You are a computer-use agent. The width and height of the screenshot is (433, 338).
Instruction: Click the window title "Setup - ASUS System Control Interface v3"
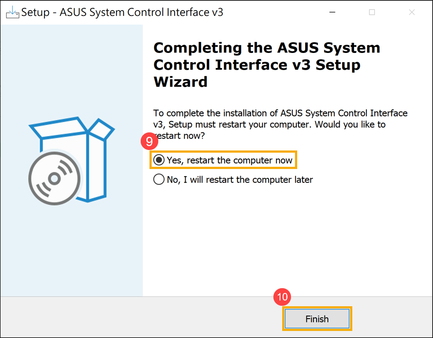click(x=122, y=12)
